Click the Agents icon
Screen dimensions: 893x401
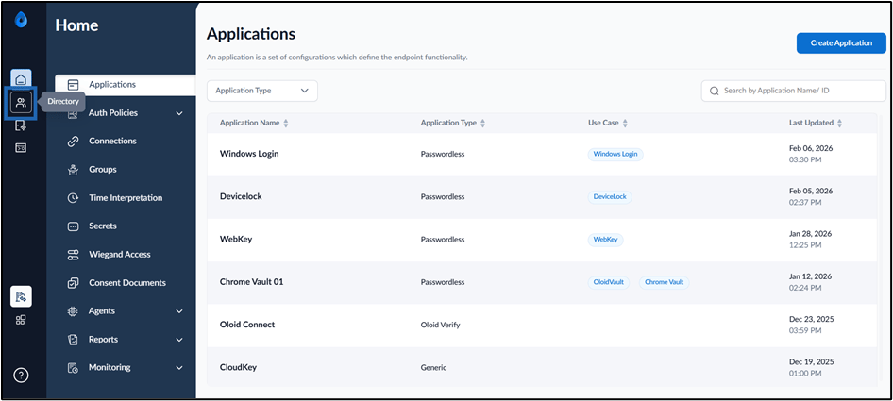pos(73,311)
